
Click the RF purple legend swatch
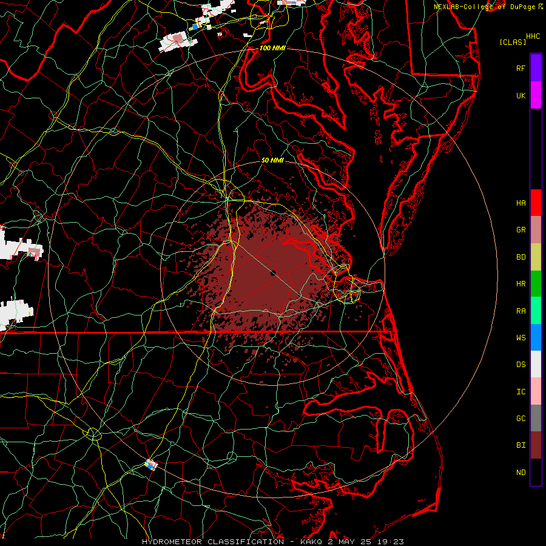pyautogui.click(x=536, y=68)
